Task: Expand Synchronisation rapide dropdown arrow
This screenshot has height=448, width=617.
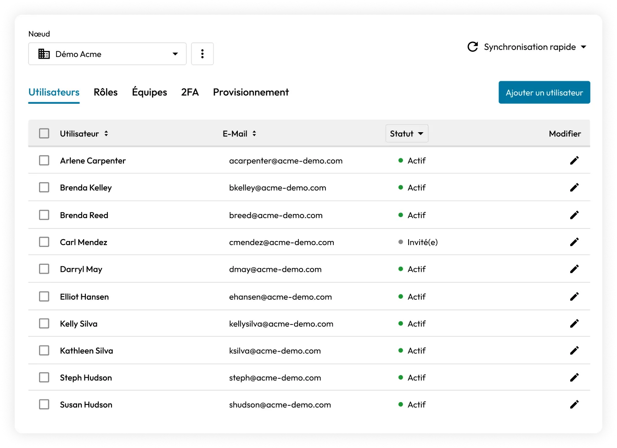Action: click(x=583, y=47)
